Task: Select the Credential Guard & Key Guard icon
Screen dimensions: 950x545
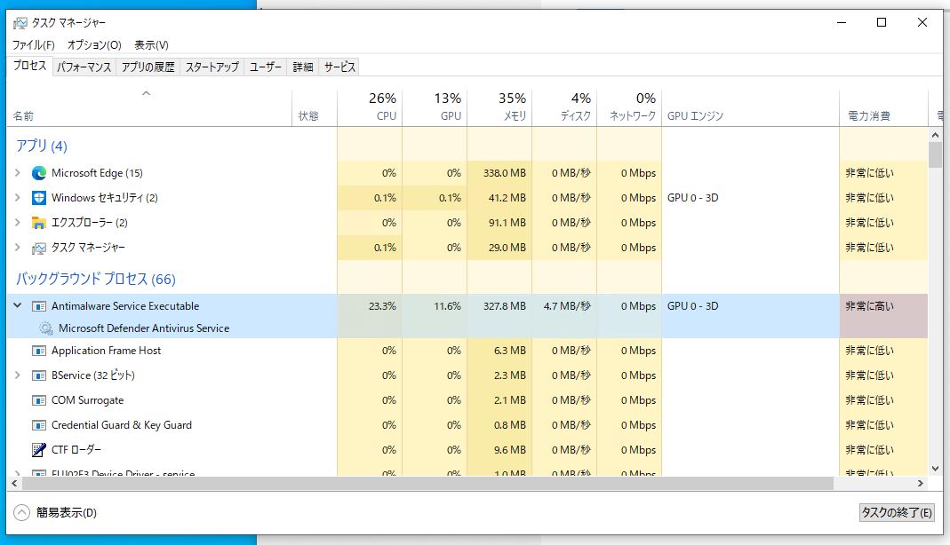Action: tap(37, 425)
